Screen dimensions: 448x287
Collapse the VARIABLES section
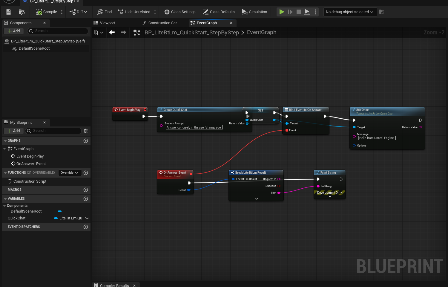[x=5, y=199]
